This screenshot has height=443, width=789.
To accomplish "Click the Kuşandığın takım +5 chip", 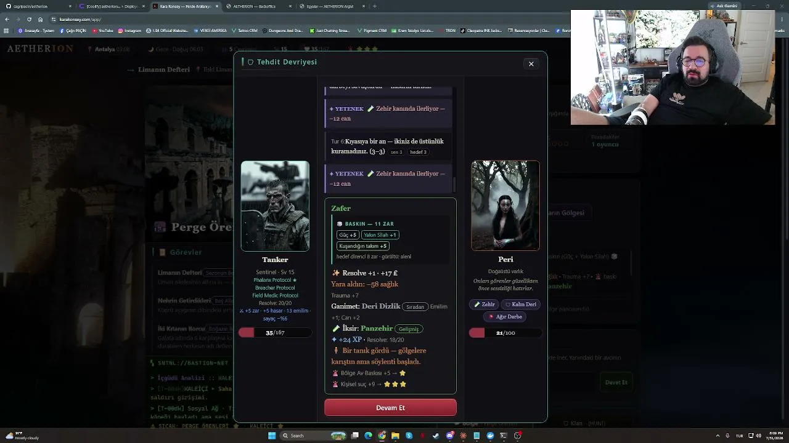I will point(362,245).
